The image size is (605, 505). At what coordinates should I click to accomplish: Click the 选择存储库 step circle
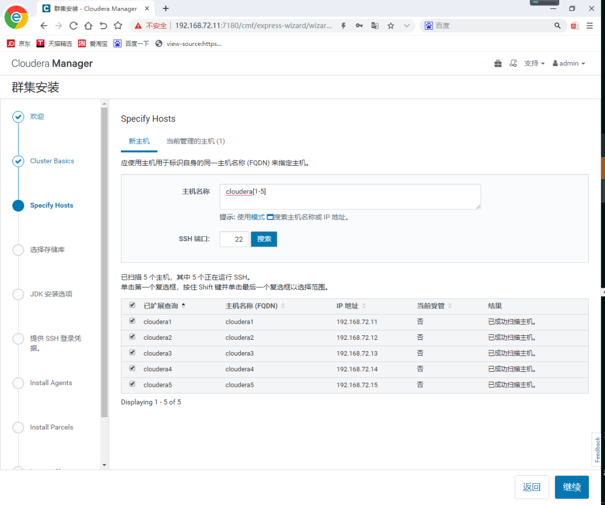[18, 250]
